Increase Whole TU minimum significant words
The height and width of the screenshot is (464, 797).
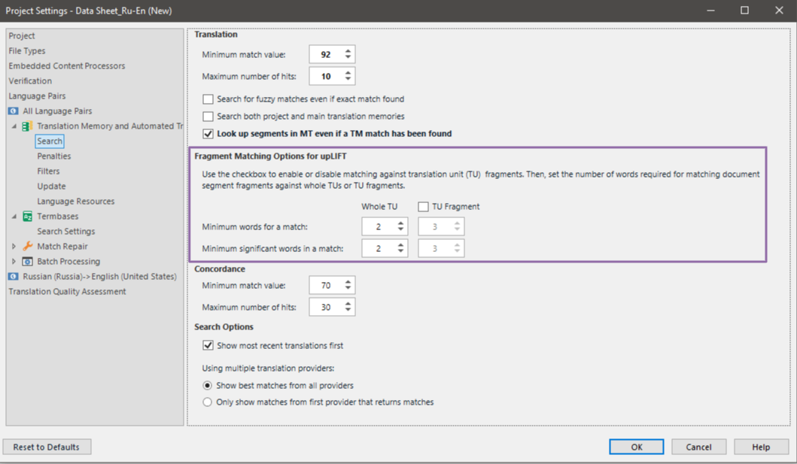coord(400,244)
